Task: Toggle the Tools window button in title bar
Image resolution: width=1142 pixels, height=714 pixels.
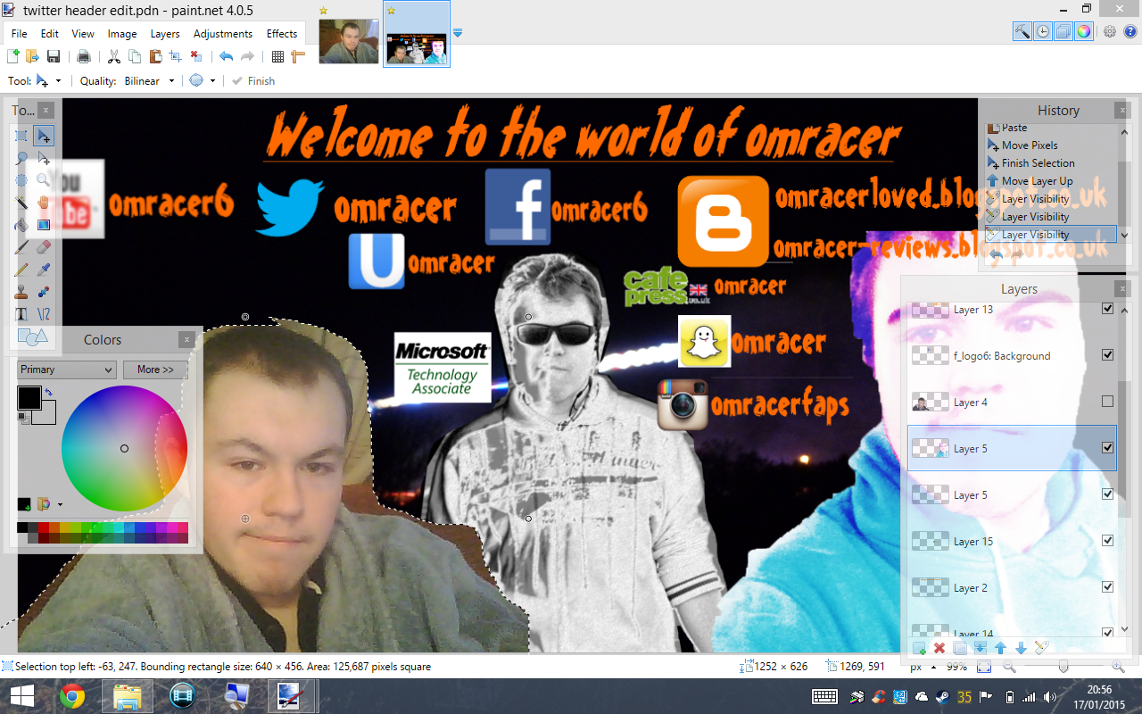Action: (1022, 31)
